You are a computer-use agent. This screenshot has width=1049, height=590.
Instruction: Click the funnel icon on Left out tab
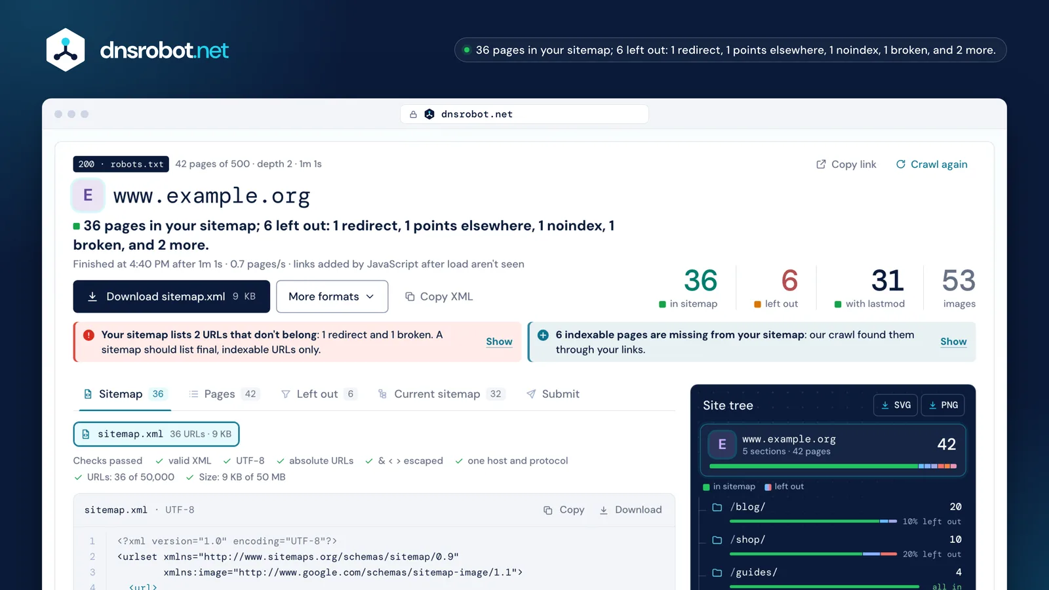[285, 394]
